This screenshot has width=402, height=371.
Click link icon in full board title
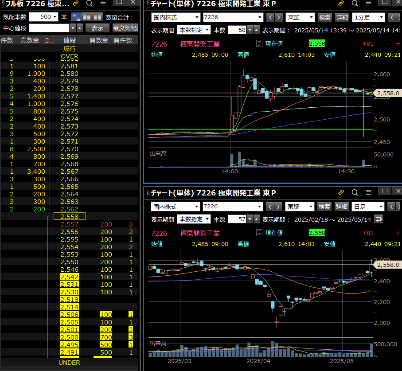75,4
